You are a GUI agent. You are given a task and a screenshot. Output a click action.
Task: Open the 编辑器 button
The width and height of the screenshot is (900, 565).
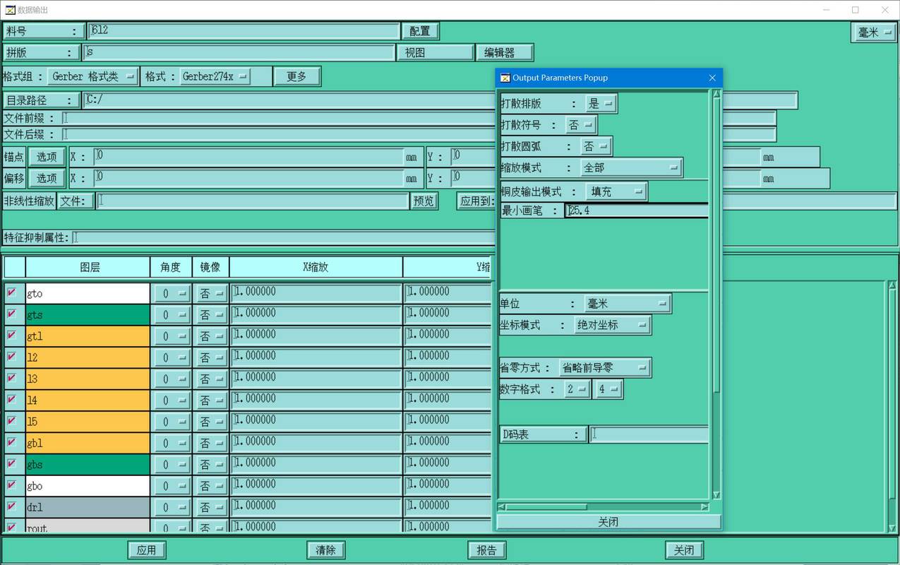(504, 52)
